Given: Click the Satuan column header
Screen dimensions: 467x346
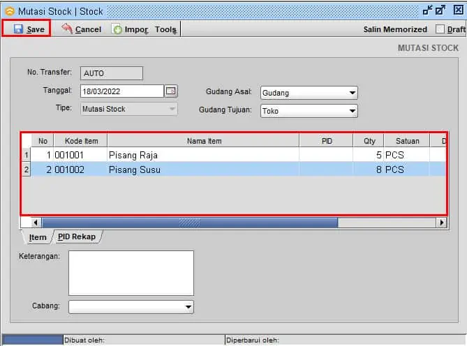Looking at the screenshot, I should 407,141.
